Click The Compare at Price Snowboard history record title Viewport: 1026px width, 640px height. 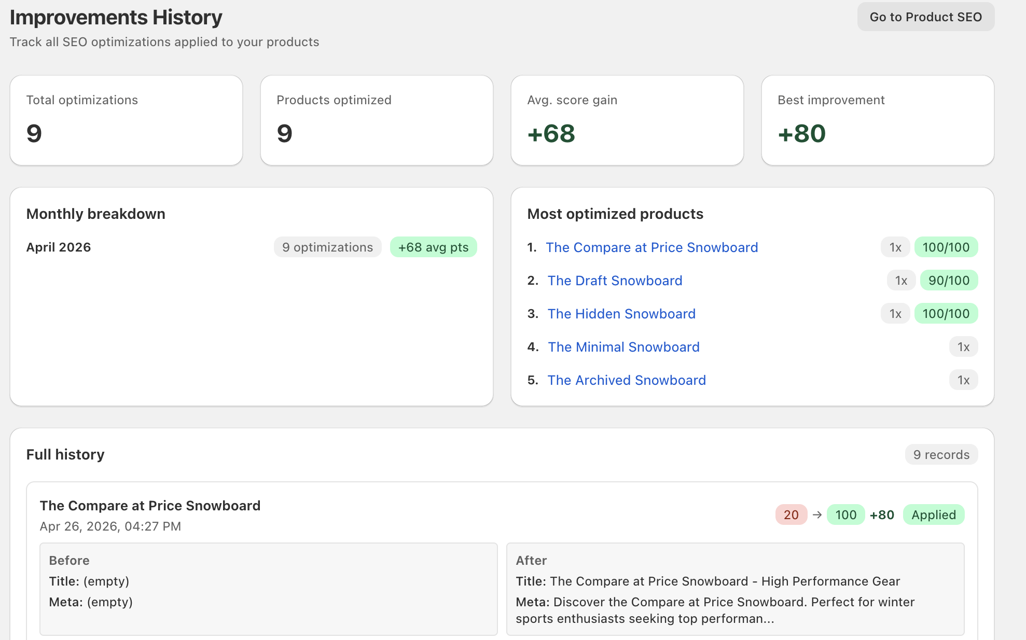pyautogui.click(x=150, y=506)
